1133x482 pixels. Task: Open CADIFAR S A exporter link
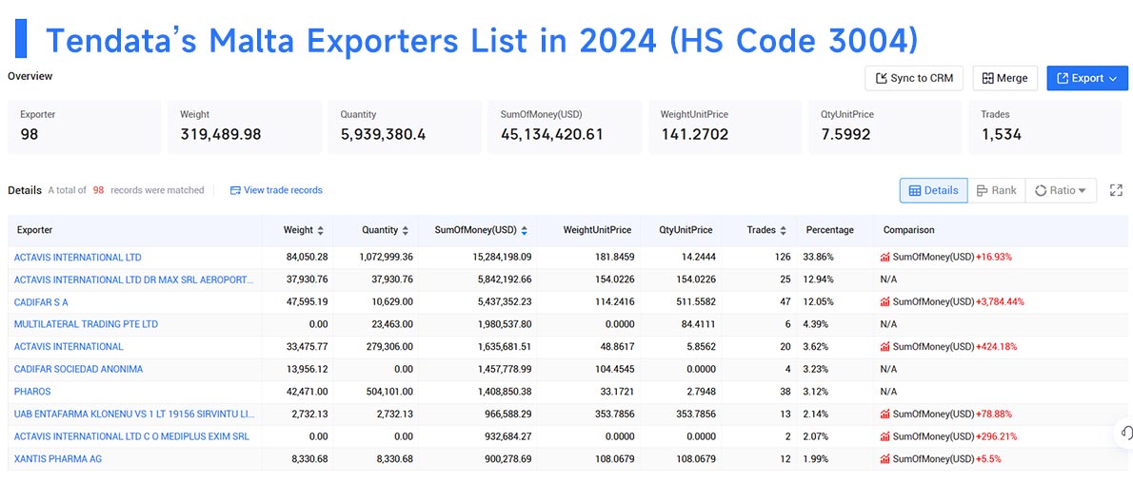pos(41,301)
